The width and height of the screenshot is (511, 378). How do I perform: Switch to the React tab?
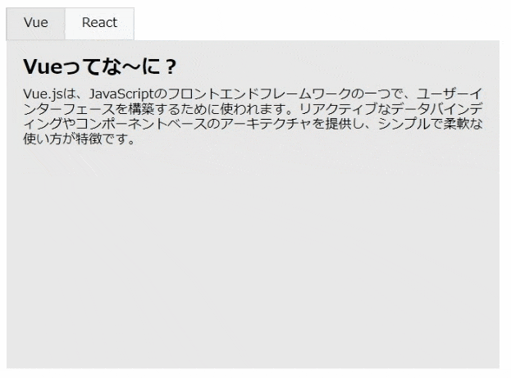99,24
